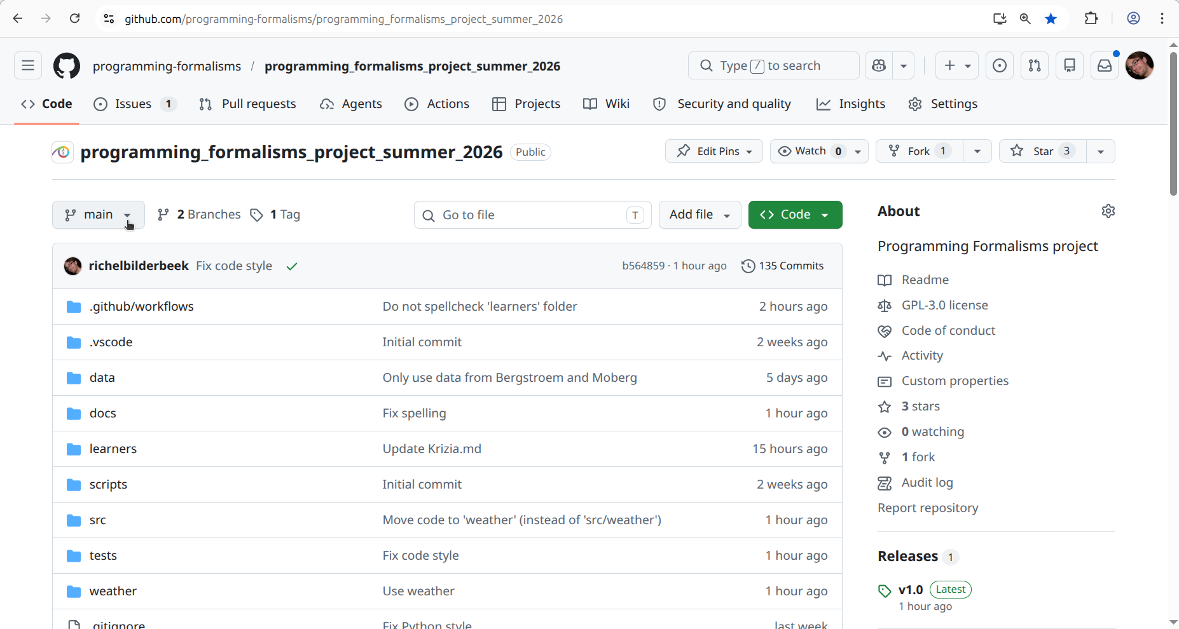Expand the Star lists dropdown arrow
Image resolution: width=1179 pixels, height=629 pixels.
pyautogui.click(x=1101, y=151)
